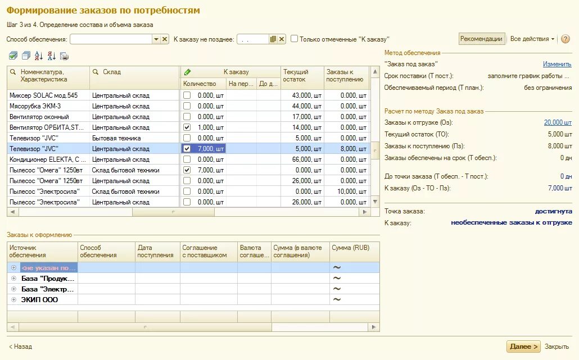The width and height of the screenshot is (579, 360).
Task: Click the goods table vertical scrollbar thumb
Action: [375, 151]
